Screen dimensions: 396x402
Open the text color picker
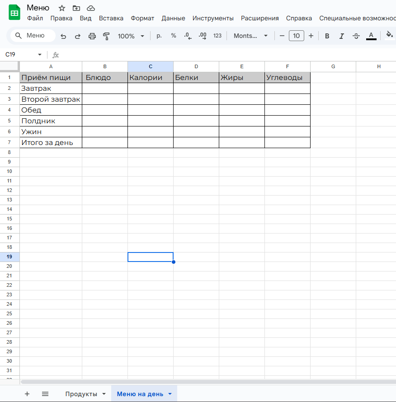(x=371, y=36)
